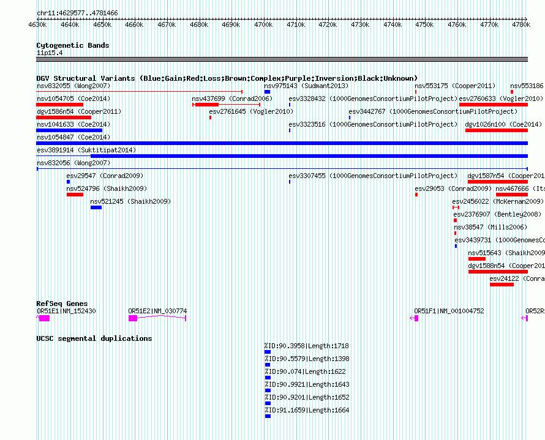Click the nsv553186 variant label
Viewport: 545px width, 440px height.
(x=527, y=86)
